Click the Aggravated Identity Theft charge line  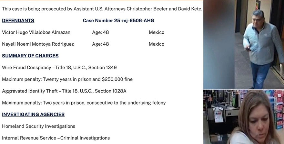(64, 91)
